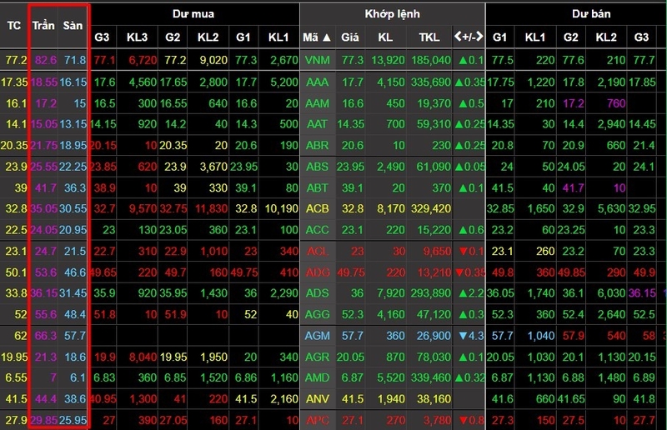Open the ABR stock symbol
Viewport: 667px width, 430px height.
[x=318, y=146]
